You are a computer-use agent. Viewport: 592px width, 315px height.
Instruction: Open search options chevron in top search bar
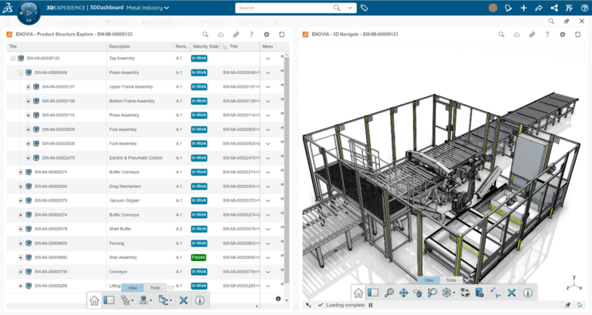350,8
